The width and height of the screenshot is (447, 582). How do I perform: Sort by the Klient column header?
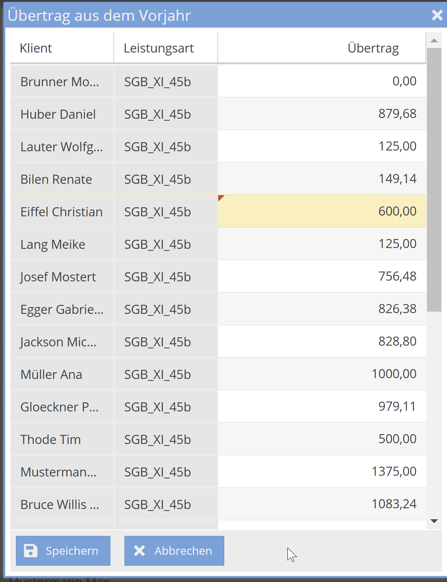pos(36,48)
